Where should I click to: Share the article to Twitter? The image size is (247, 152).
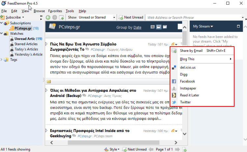coord(202,102)
